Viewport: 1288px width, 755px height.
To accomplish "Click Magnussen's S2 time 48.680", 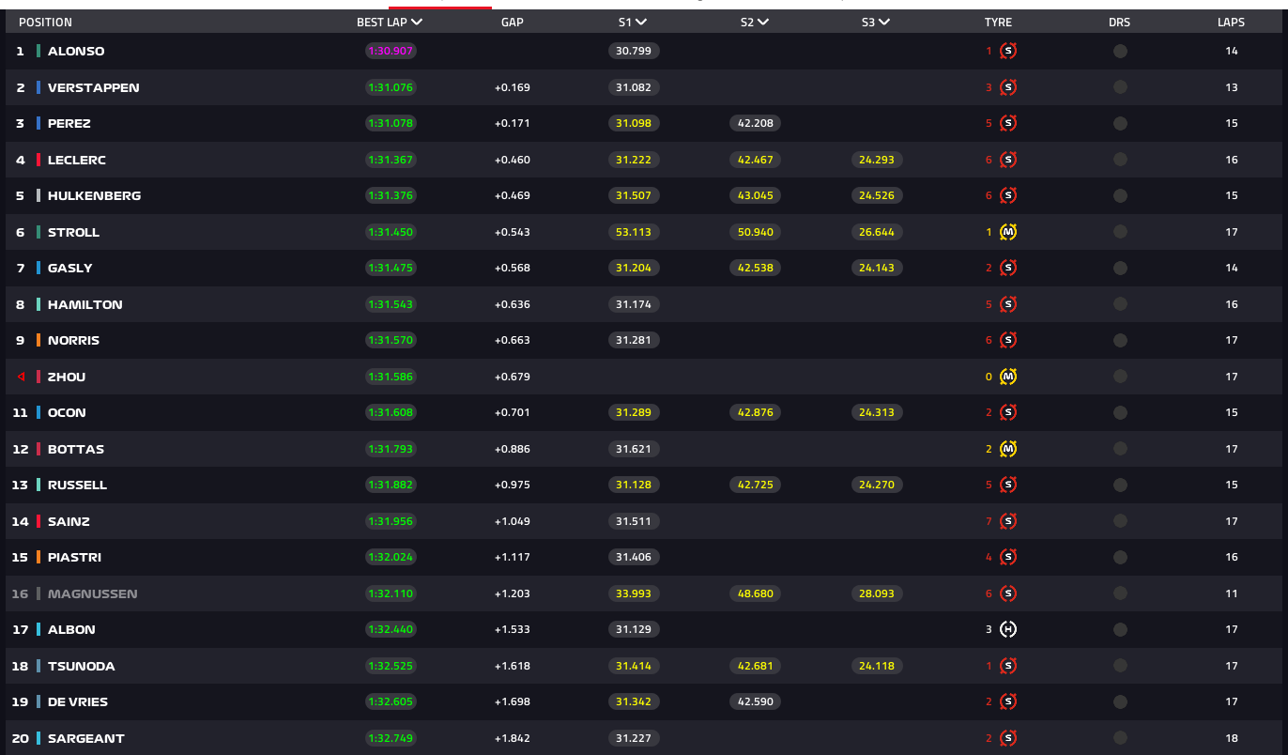I will point(756,593).
